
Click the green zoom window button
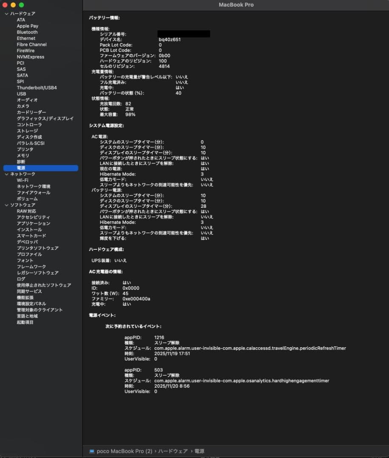pos(21,5)
